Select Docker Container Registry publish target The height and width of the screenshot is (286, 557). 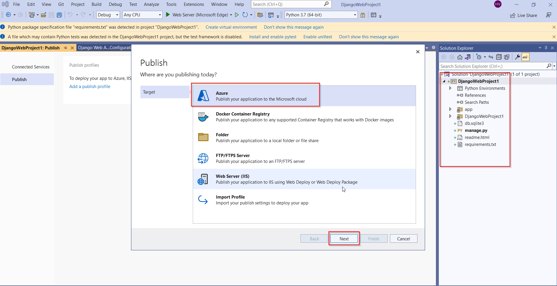tap(304, 117)
